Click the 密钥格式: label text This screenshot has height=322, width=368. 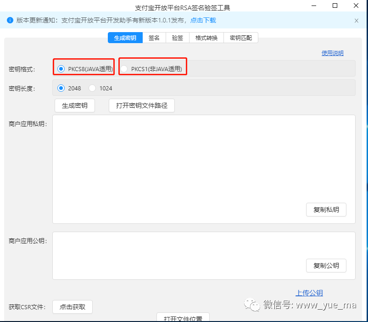[22, 69]
